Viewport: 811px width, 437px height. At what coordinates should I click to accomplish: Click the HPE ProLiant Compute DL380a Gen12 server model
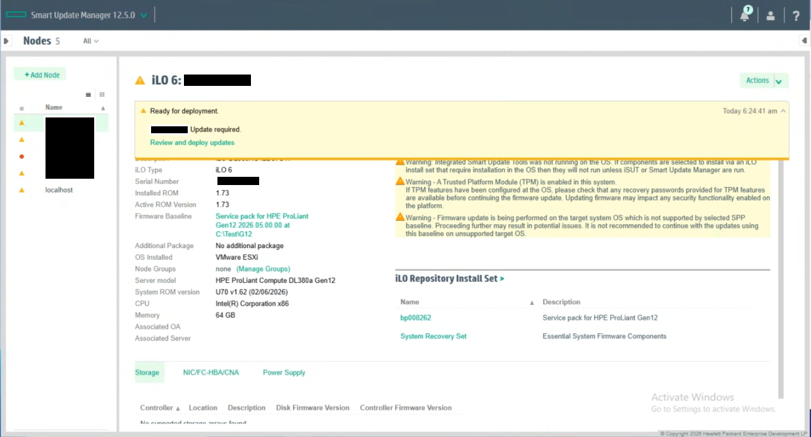(276, 280)
